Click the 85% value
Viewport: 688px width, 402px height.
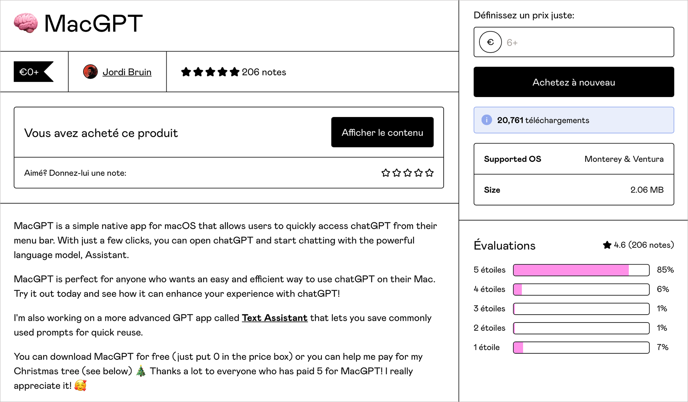[x=665, y=270]
